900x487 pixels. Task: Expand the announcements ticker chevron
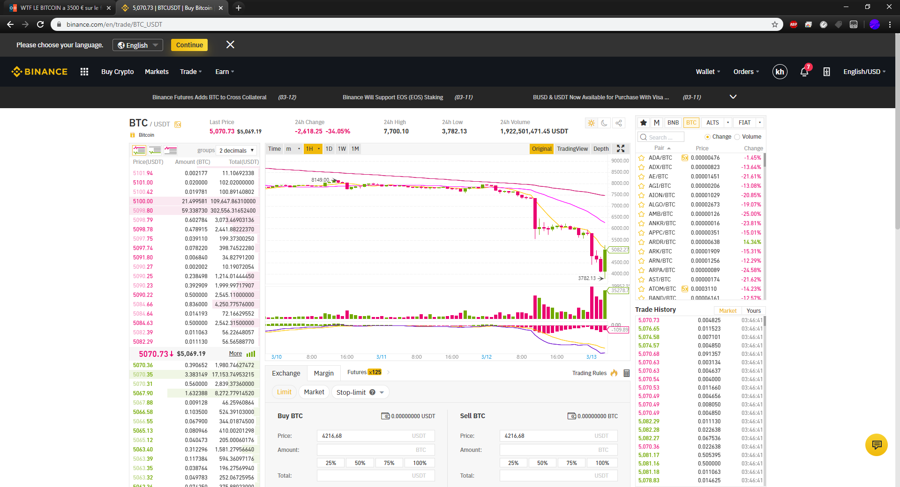coord(733,97)
